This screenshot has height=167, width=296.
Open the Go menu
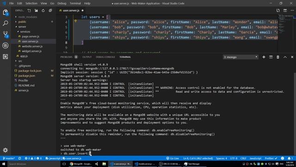click(x=52, y=3)
